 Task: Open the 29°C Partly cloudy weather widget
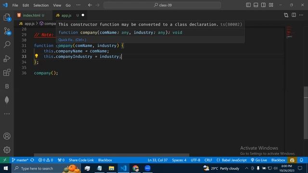(221, 168)
